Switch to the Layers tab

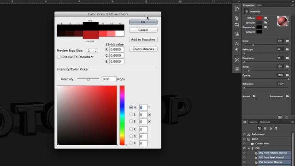253,122
